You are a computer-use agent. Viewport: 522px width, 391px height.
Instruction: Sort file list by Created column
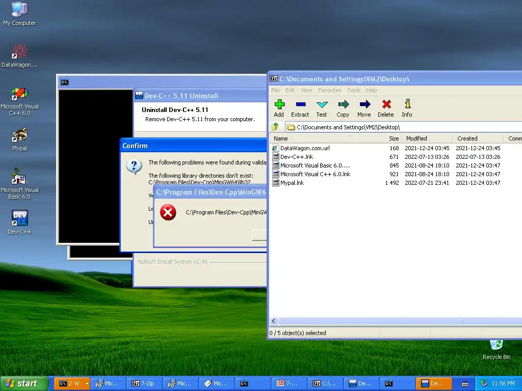pyautogui.click(x=478, y=138)
